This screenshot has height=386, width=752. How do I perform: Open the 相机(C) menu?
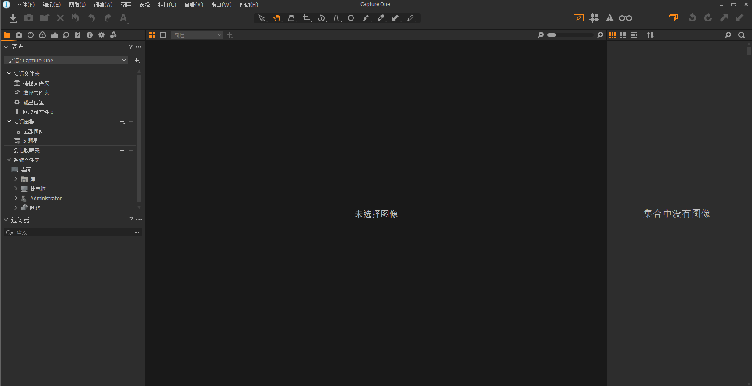tap(167, 5)
